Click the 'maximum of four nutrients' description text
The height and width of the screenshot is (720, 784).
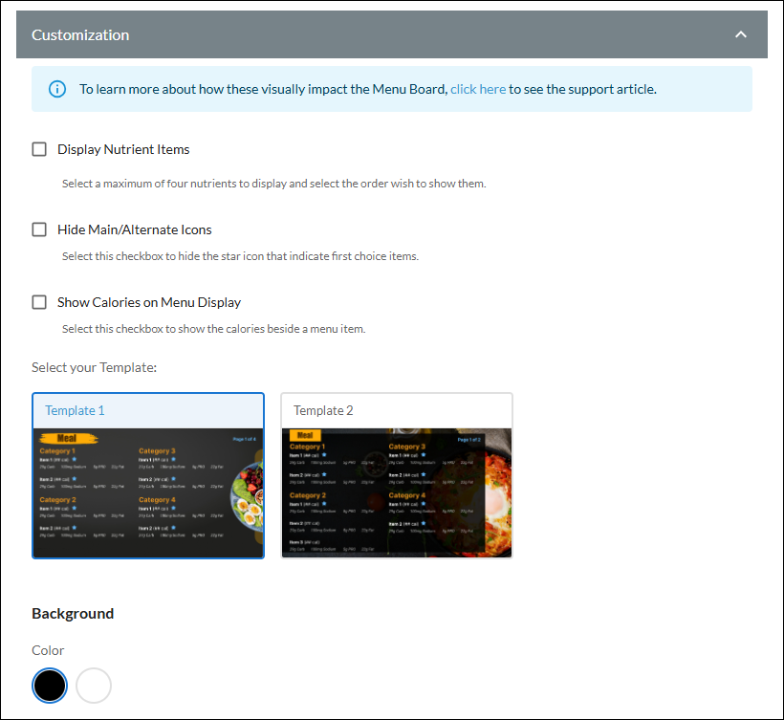(x=274, y=184)
